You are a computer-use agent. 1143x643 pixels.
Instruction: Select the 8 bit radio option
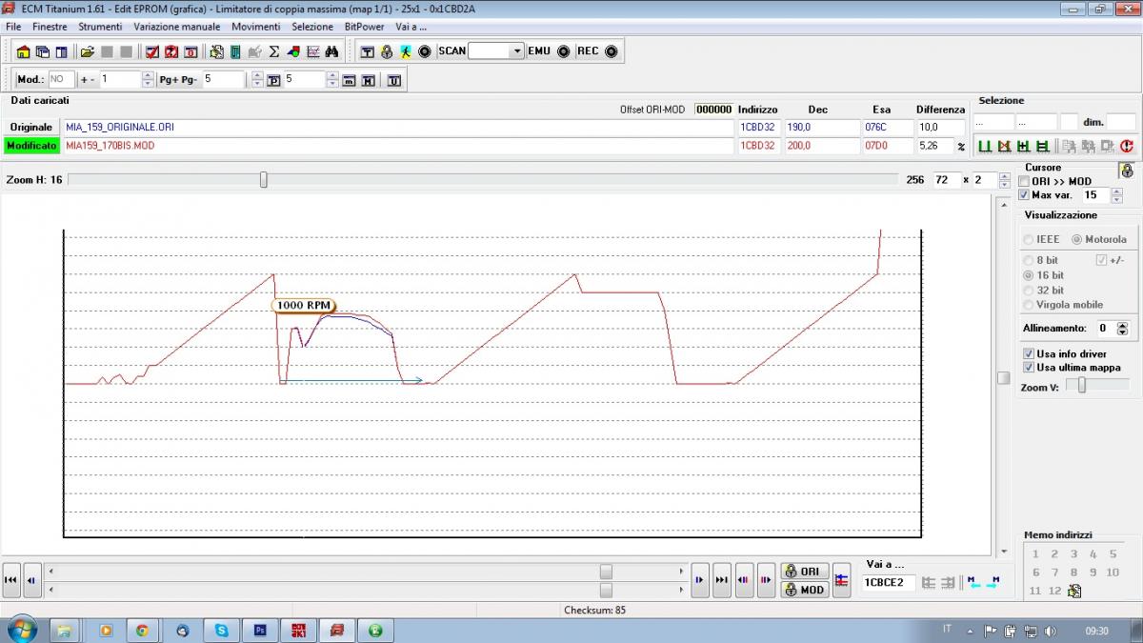pyautogui.click(x=1029, y=260)
